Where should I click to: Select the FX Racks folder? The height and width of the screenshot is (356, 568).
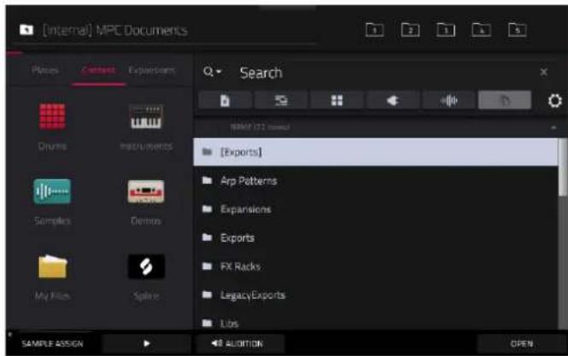[376, 266]
